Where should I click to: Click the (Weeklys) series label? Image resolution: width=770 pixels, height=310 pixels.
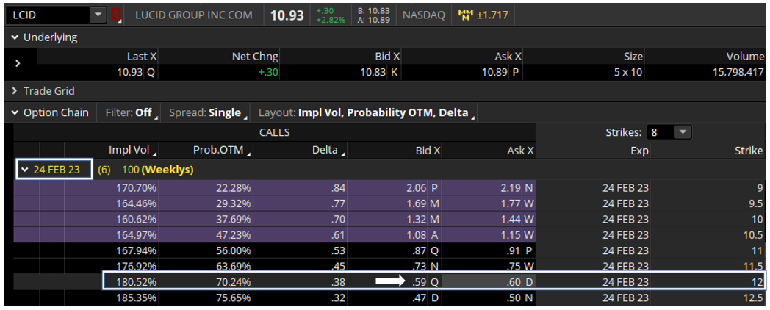(x=167, y=170)
